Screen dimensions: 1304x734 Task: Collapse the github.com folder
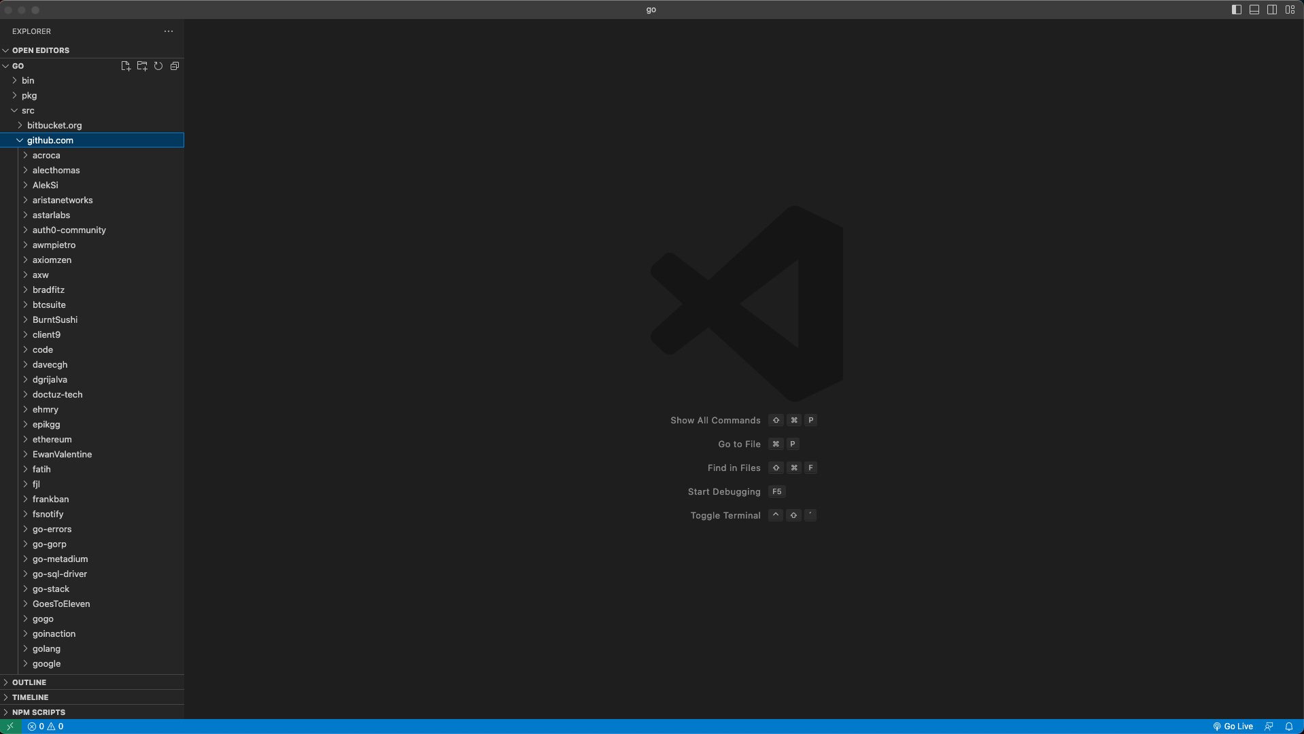92,140
